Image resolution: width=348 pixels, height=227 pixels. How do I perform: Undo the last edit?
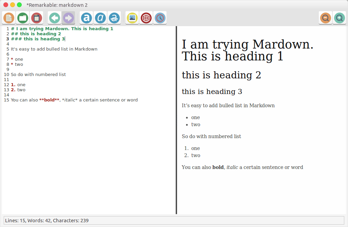coord(54,18)
